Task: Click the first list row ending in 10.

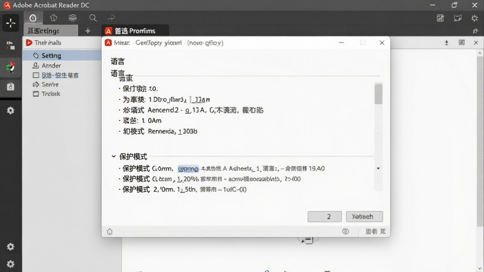Action: tap(138, 88)
